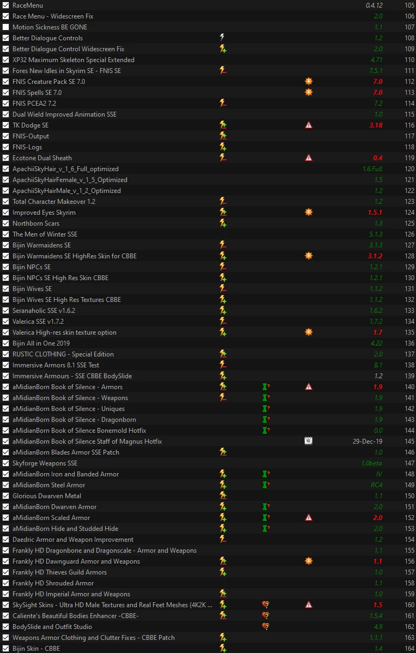Disable Frankly HD Shrouded Armor checkbox
This screenshot has height=653, width=416.
[5, 583]
